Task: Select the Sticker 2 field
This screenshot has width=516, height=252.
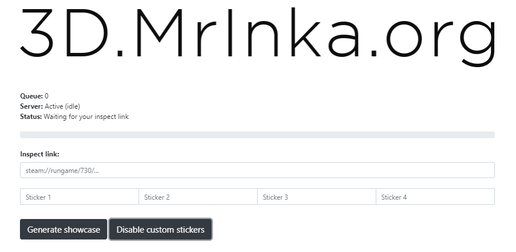Action: [198, 197]
